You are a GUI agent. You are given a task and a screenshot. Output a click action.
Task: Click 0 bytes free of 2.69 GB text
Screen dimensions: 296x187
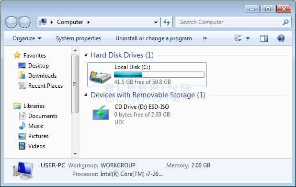142,115
